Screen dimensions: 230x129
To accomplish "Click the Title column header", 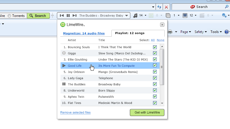I will (102, 40).
